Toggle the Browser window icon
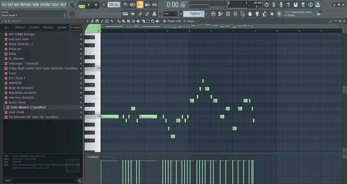This screenshot has height=184, width=347. coord(243,14)
